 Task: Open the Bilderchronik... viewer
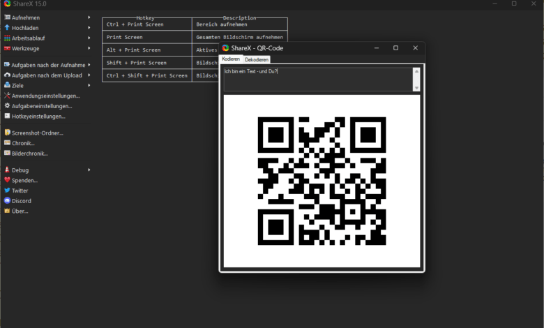coord(30,154)
